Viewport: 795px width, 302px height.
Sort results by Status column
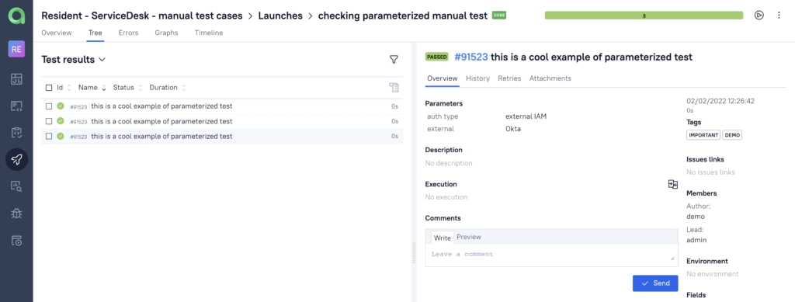coord(128,88)
